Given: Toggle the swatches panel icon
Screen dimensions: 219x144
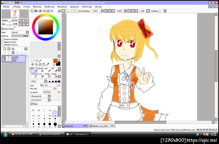Looking at the screenshot, I should click(48, 11).
